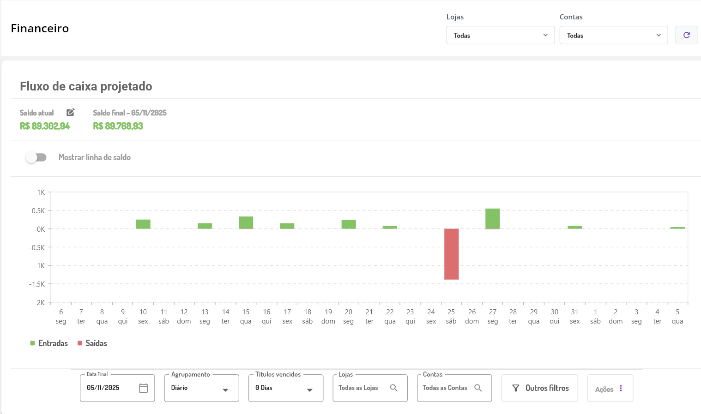This screenshot has width=701, height=414.
Task: Click the Ações button label
Action: pos(604,389)
